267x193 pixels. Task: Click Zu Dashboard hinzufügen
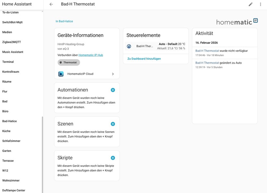[x=144, y=59]
